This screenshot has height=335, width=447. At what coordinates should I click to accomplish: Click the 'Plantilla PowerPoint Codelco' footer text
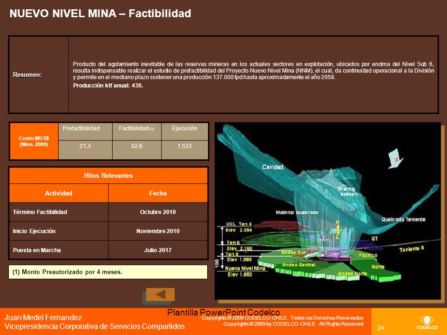pyautogui.click(x=223, y=313)
